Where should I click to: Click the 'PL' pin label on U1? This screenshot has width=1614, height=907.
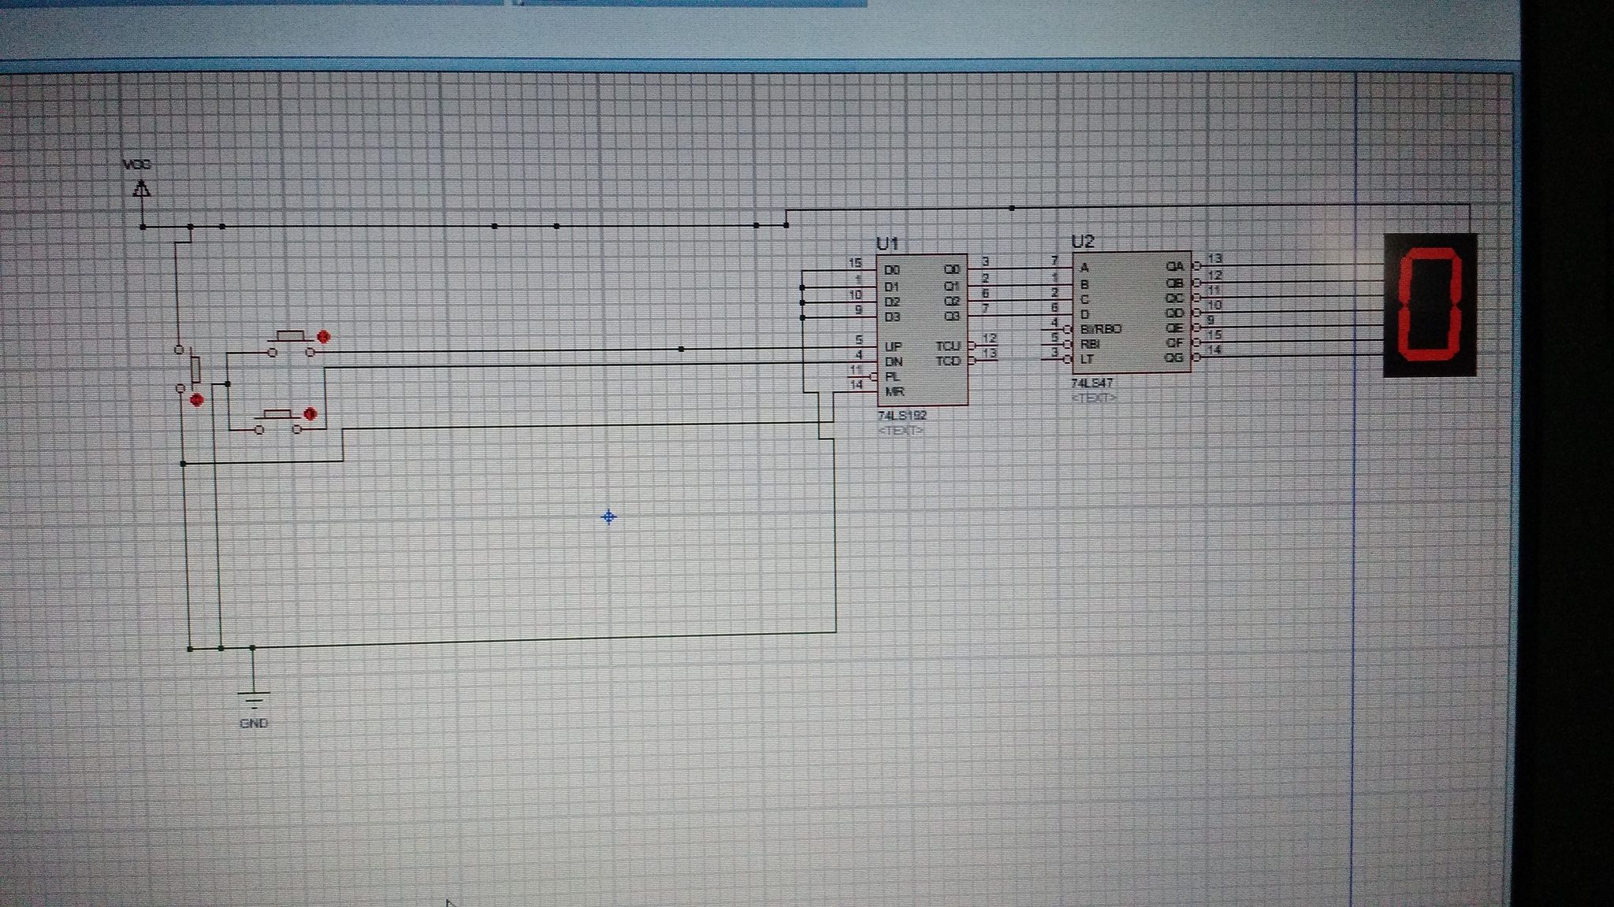[x=892, y=377]
